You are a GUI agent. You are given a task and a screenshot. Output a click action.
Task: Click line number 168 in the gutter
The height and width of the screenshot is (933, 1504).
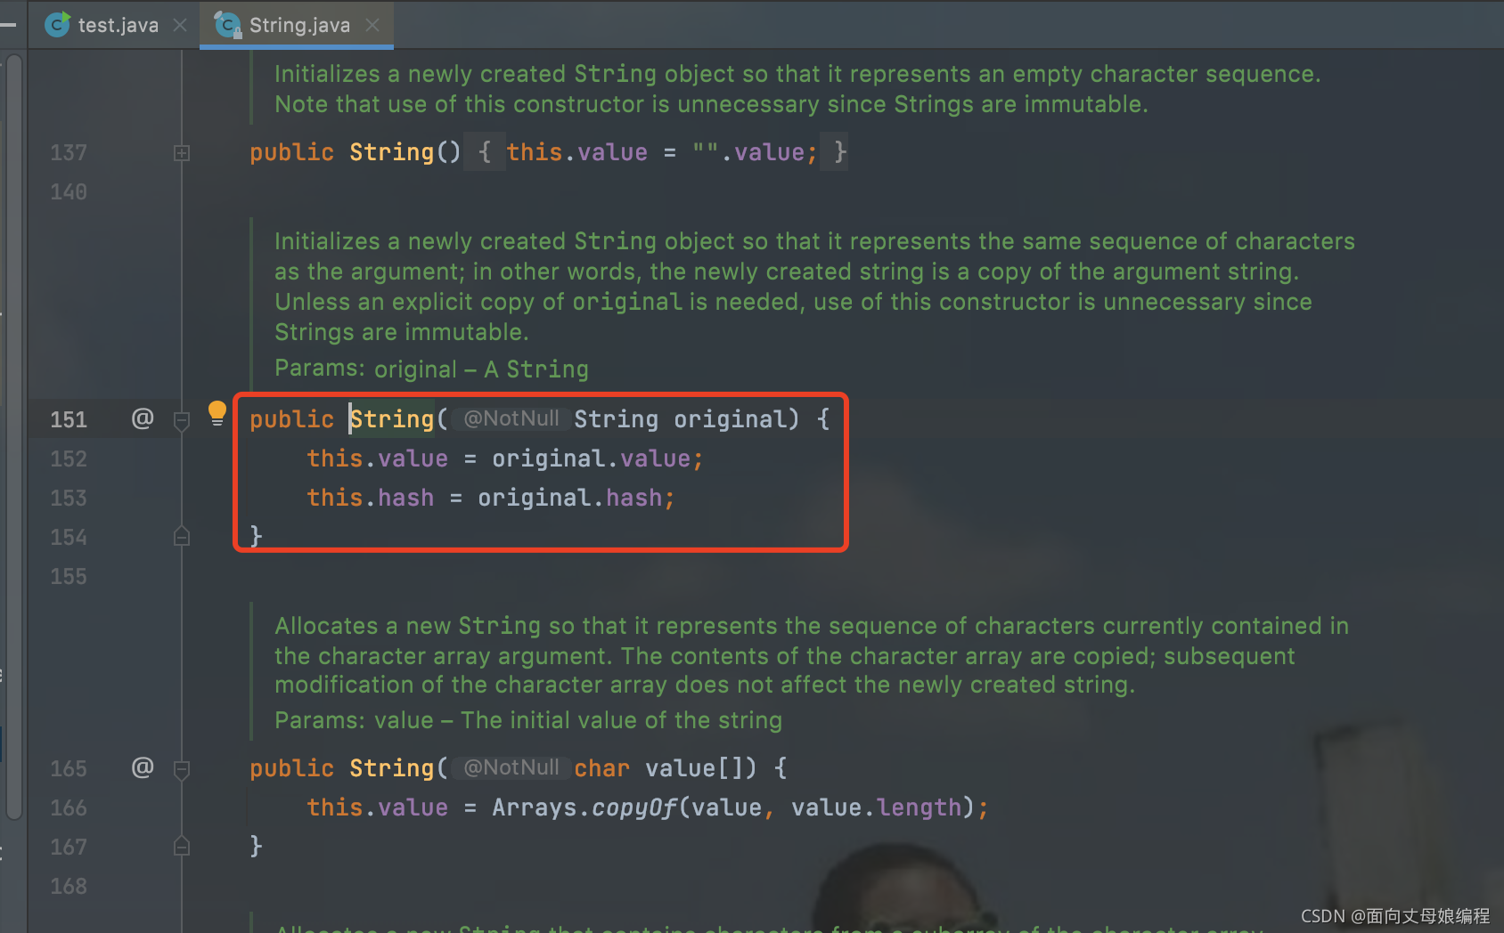[x=69, y=887]
